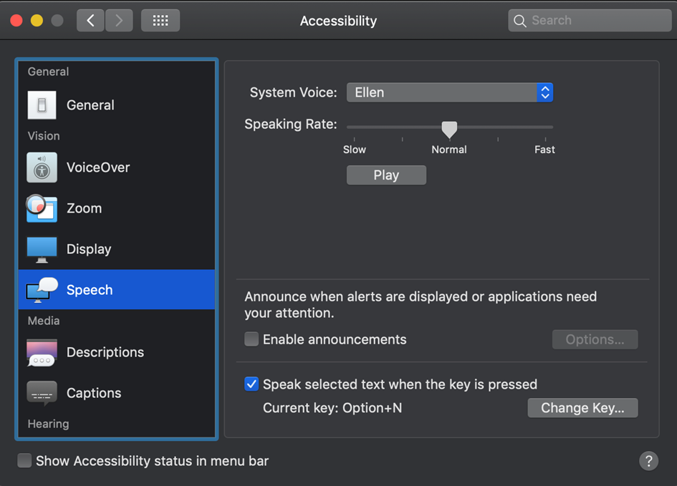Open the System Voice dropdown

[449, 92]
